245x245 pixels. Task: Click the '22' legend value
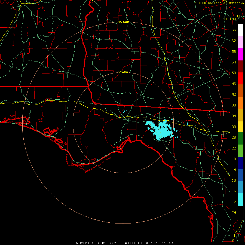(x=234, y=148)
